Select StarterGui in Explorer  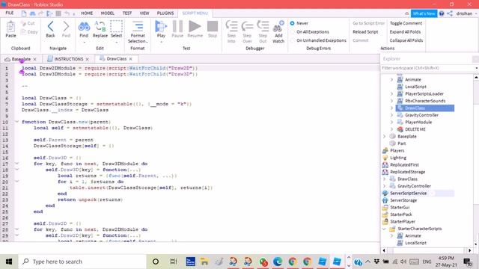pos(400,208)
